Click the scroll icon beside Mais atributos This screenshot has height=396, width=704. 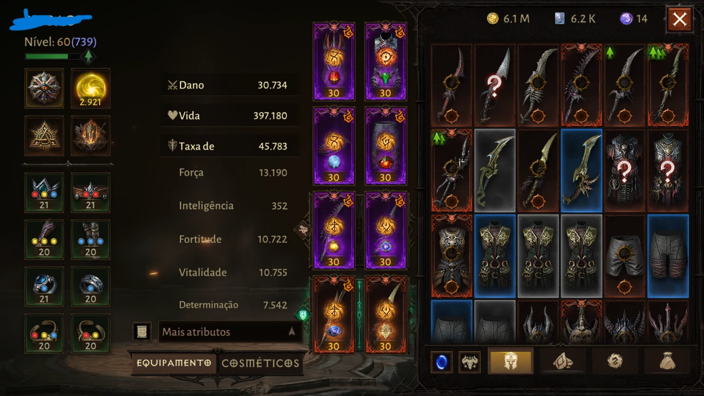pyautogui.click(x=142, y=332)
